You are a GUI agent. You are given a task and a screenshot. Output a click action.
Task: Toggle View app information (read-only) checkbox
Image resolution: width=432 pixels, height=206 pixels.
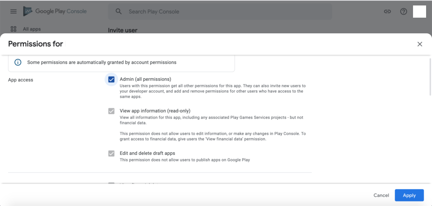[x=111, y=111]
